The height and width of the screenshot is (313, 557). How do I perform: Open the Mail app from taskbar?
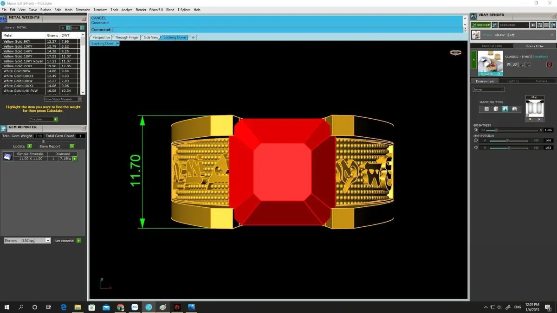[106, 307]
